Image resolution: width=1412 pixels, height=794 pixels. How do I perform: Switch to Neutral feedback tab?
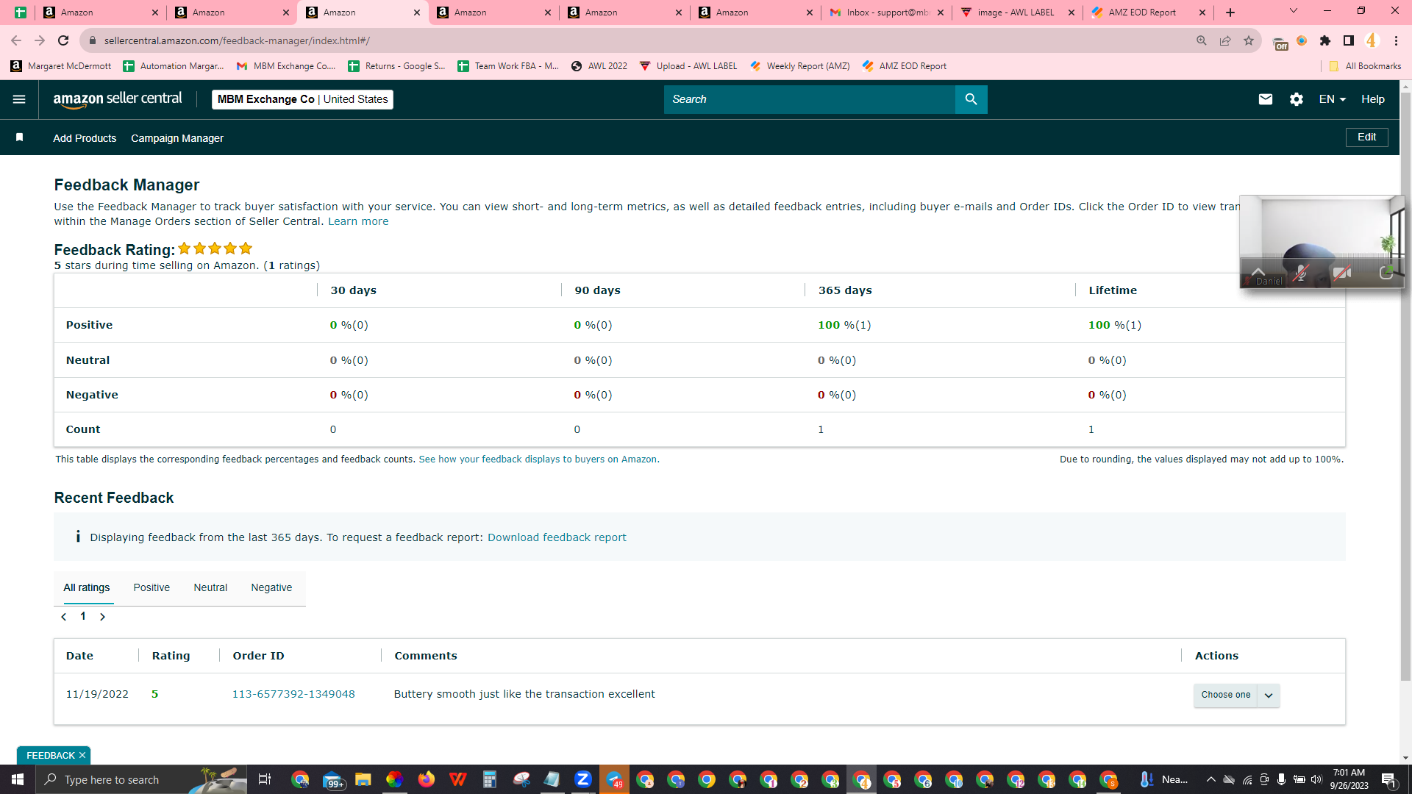(210, 587)
